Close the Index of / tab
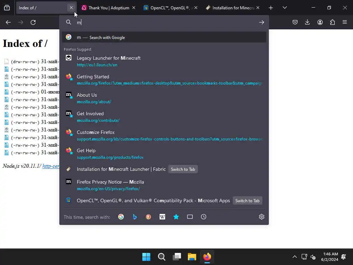This screenshot has height=265, width=353. click(71, 8)
